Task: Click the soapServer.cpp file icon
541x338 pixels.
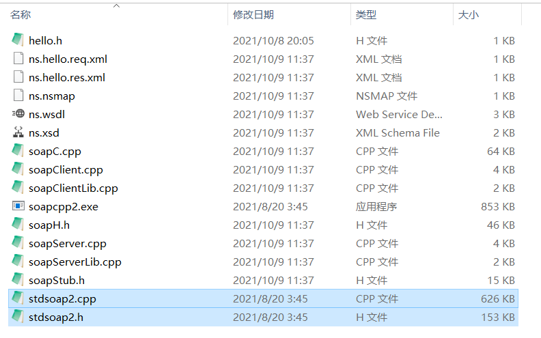Action: (18, 243)
